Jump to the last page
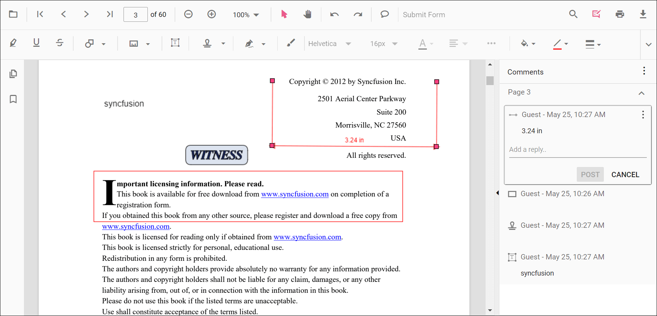 [x=110, y=14]
